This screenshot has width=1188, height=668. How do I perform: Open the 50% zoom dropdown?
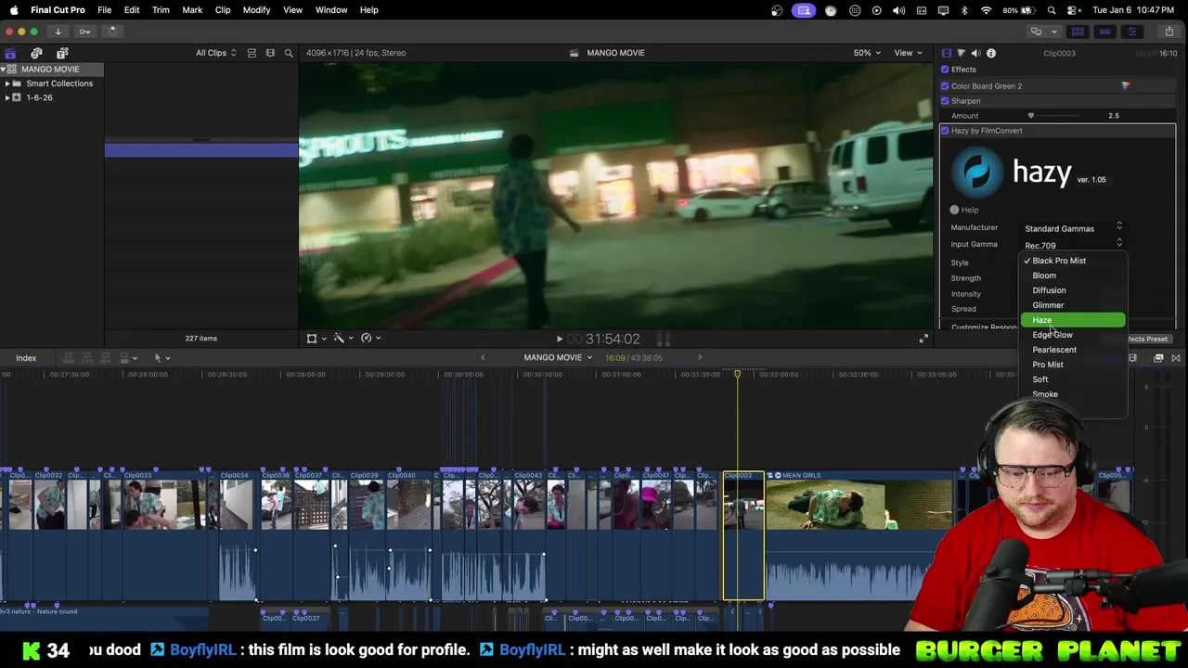click(867, 53)
